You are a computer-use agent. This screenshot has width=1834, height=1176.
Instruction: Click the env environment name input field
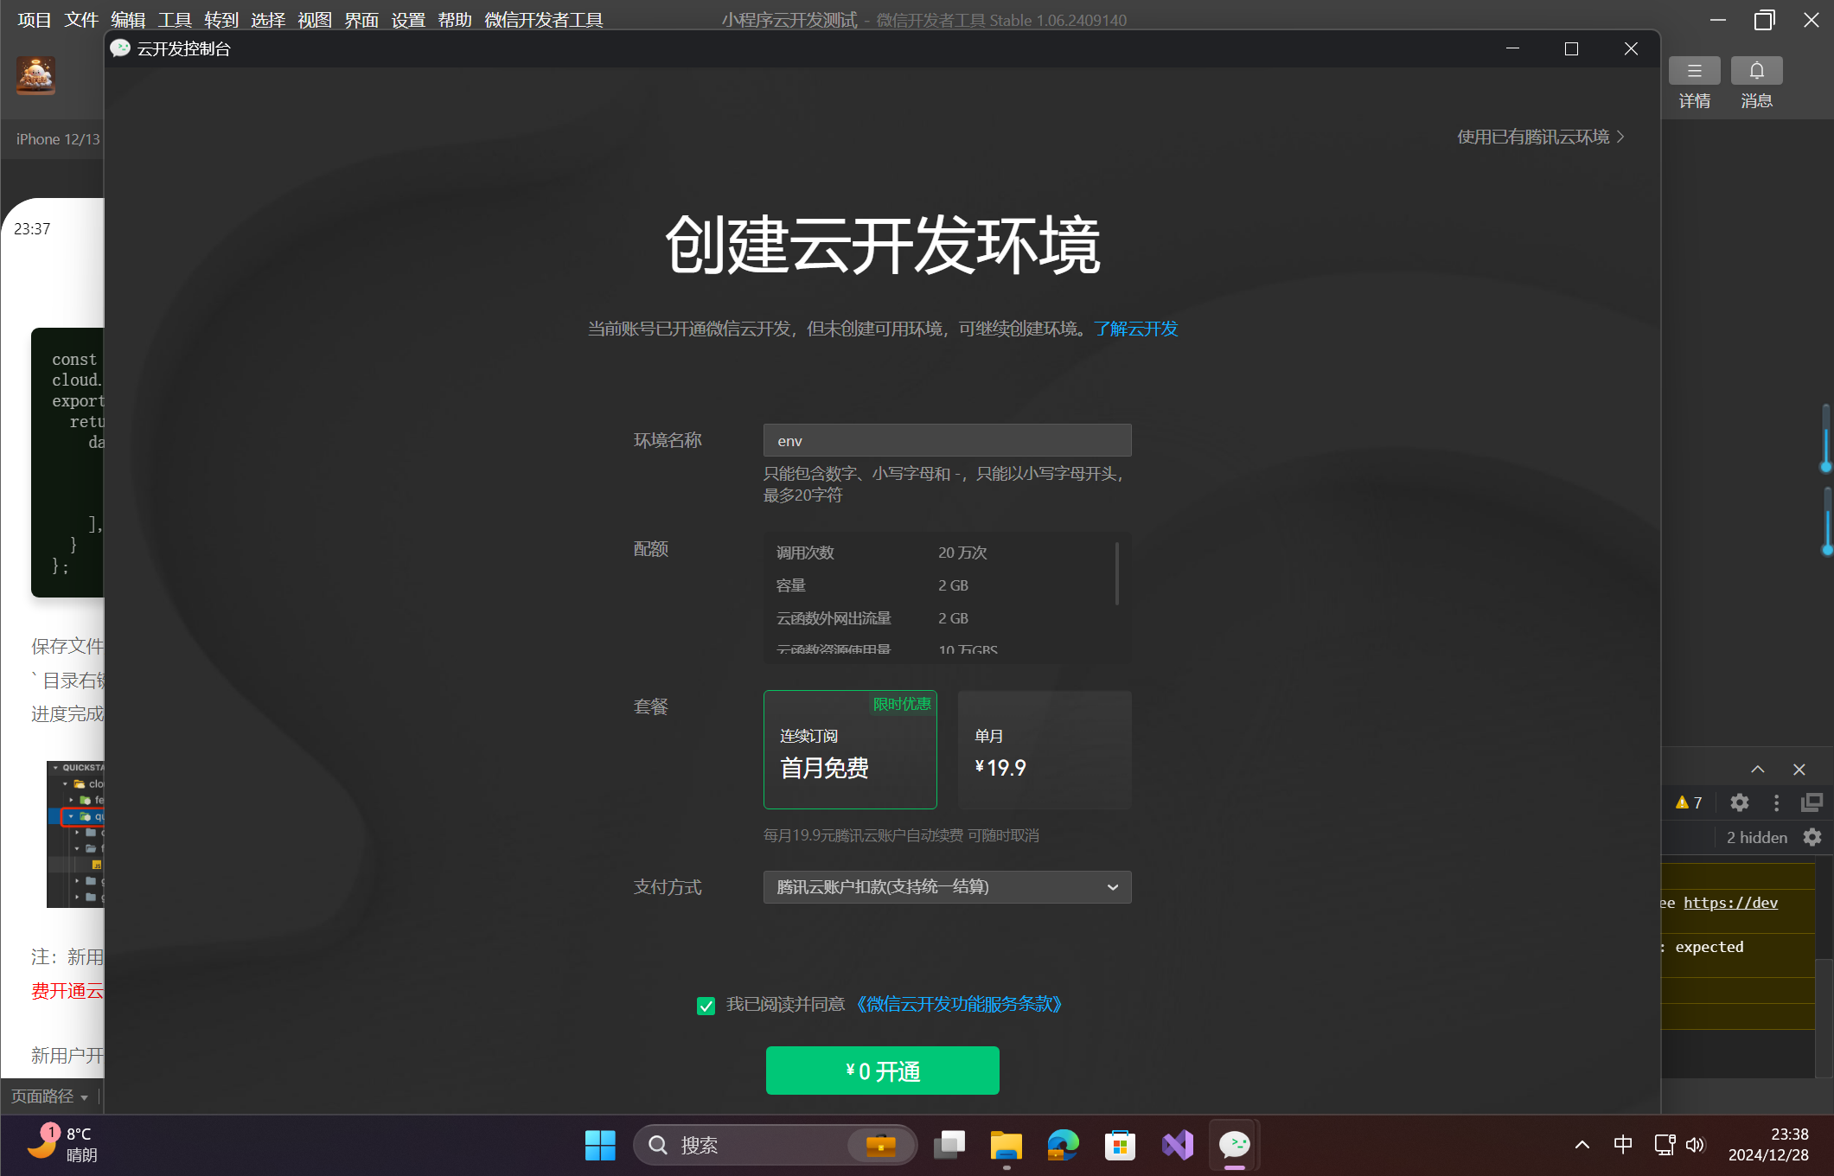947,440
